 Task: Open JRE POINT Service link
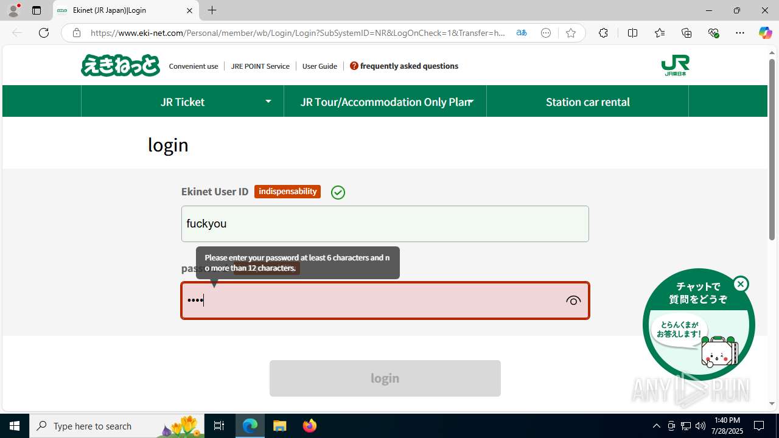260,66
